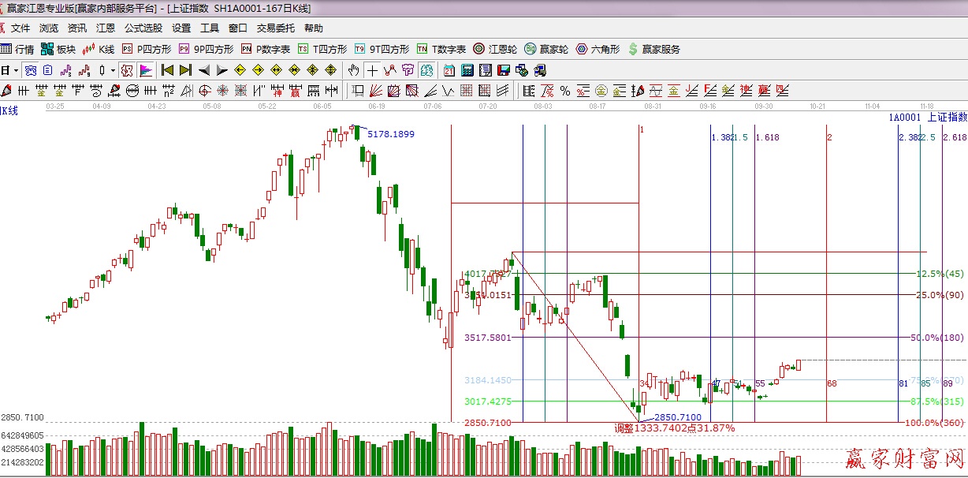Screen dimensions: 968x478
Task: Expand the candlestick chart type dropdown
Action: pos(113,70)
